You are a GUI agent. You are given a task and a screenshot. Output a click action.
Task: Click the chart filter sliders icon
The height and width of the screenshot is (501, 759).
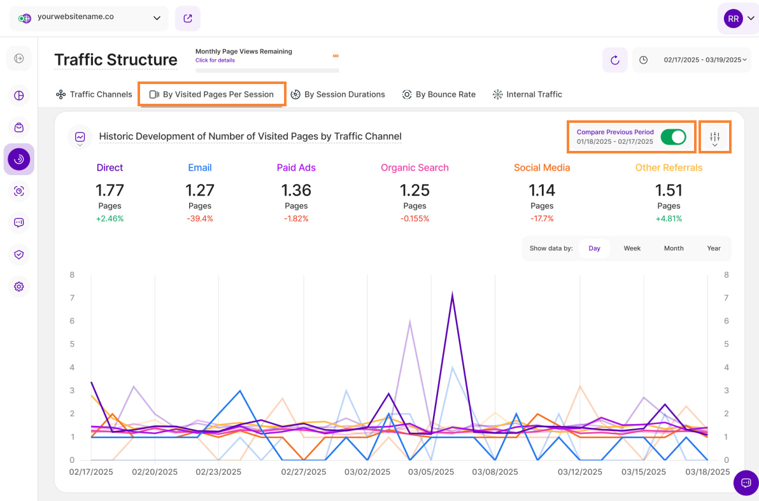(714, 137)
